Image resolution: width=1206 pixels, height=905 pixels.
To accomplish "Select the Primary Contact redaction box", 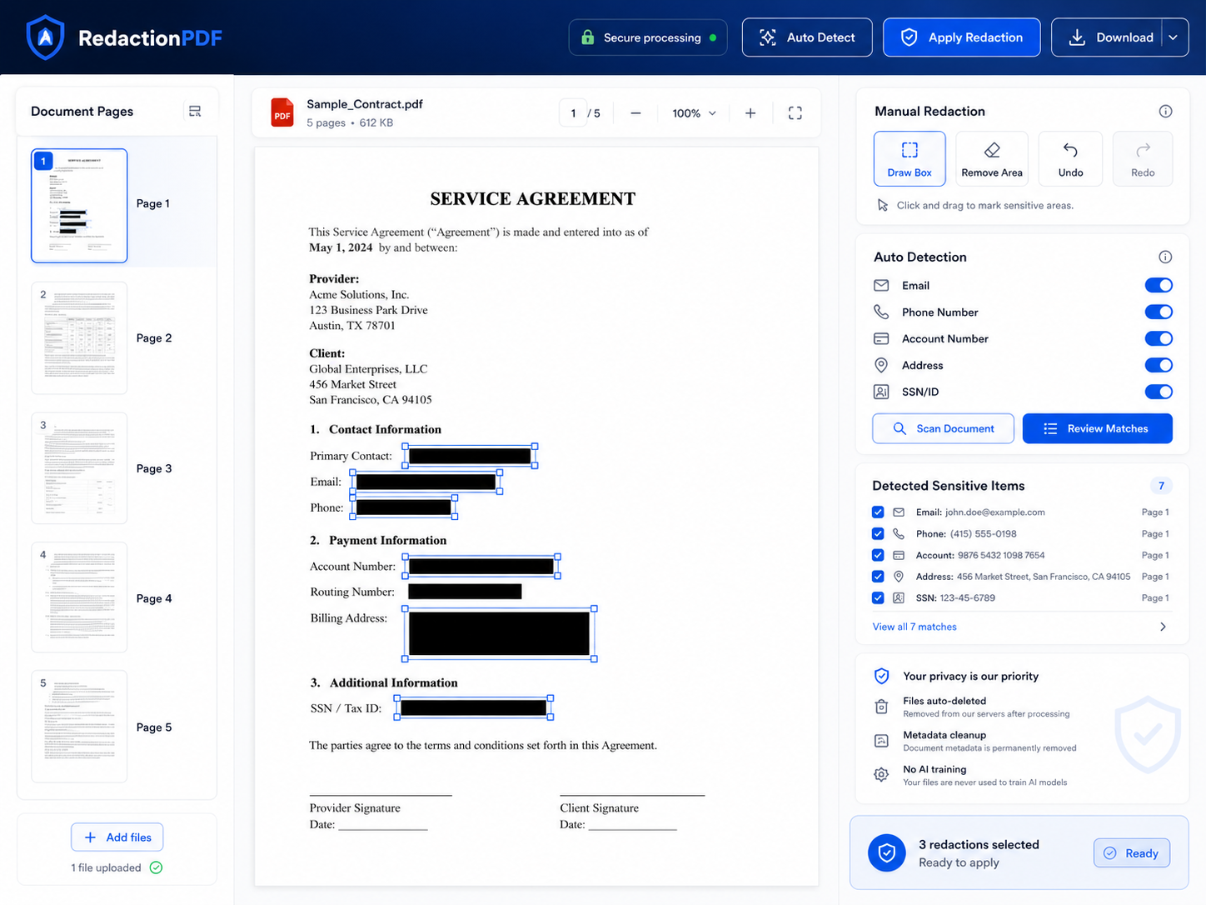I will pos(470,456).
